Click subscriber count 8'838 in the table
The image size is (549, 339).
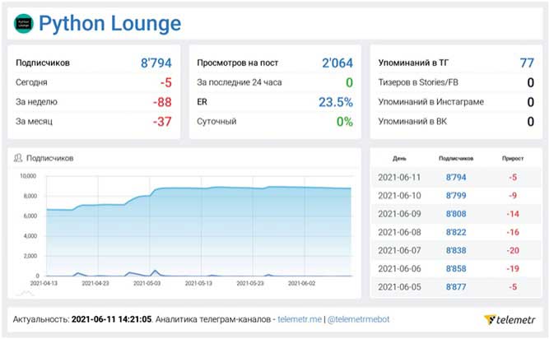tap(455, 248)
